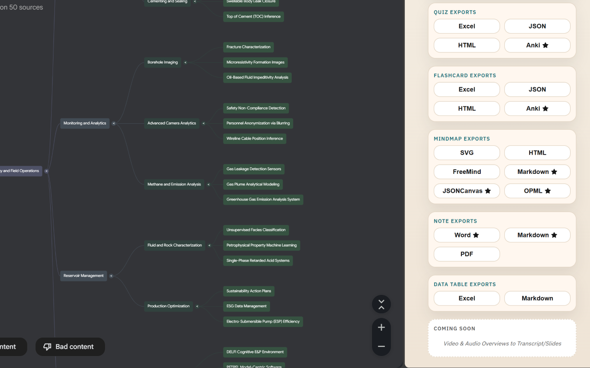This screenshot has height=368, width=590.
Task: Click the star icon on the Anki flashcard export
Action: [546, 109]
